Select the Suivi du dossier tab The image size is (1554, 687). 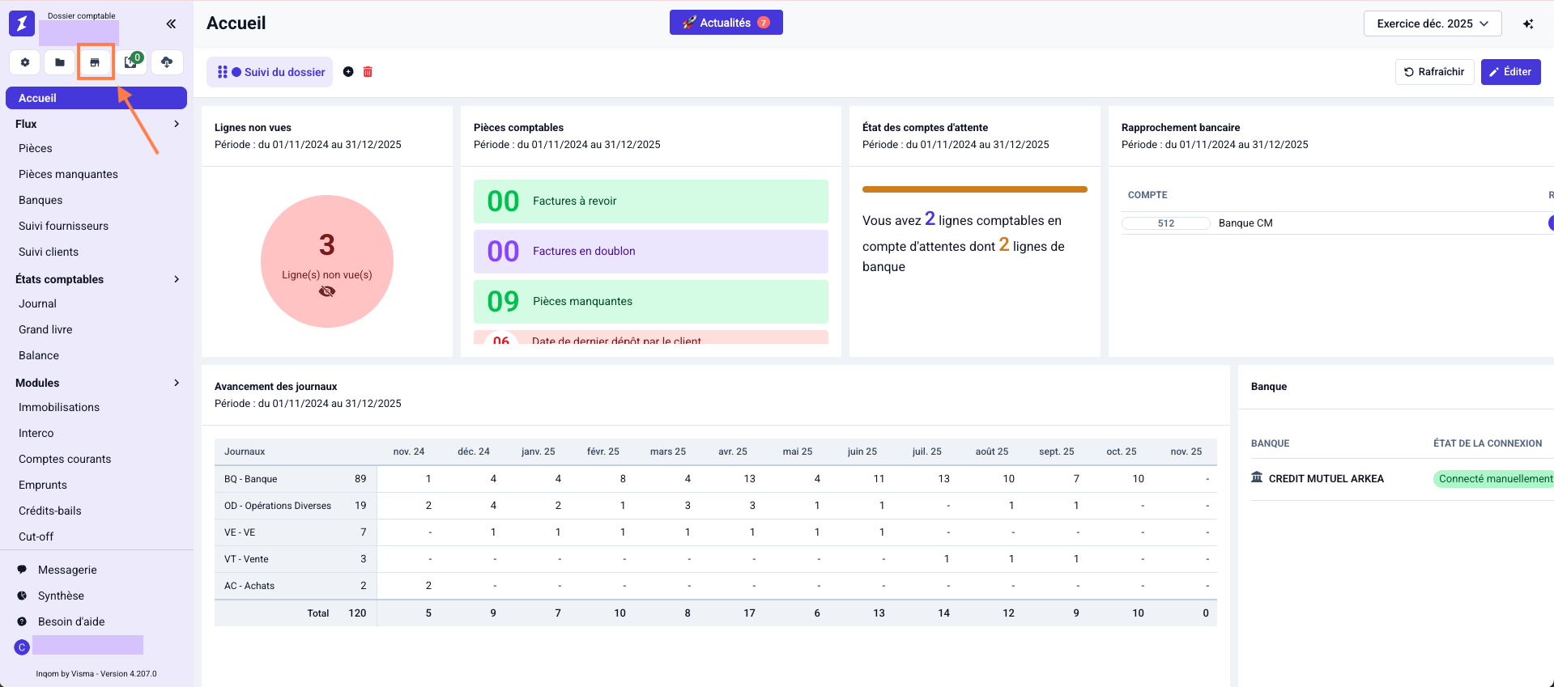coord(270,72)
